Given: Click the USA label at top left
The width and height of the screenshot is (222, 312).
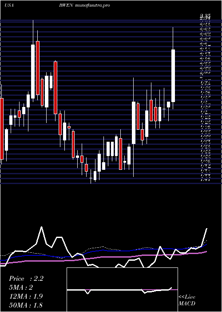Looking at the screenshot, I should pyautogui.click(x=9, y=5).
